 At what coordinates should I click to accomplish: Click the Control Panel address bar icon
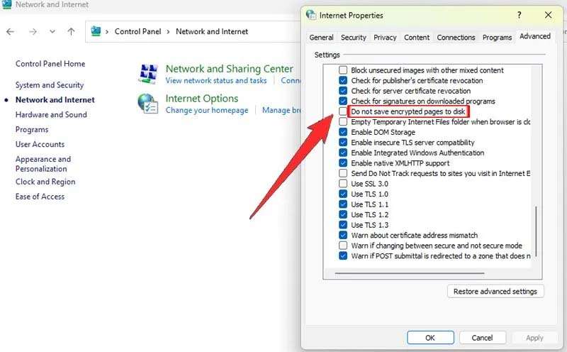click(x=96, y=31)
